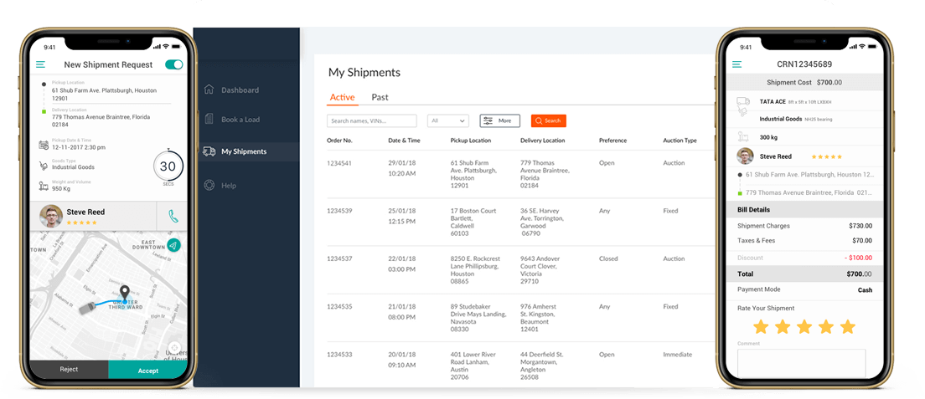Click the Immediate auction type cell
This screenshot has height=399, width=925.
pos(677,355)
